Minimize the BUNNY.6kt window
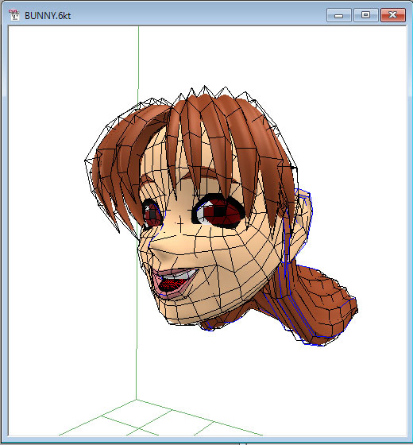 [x=338, y=15]
